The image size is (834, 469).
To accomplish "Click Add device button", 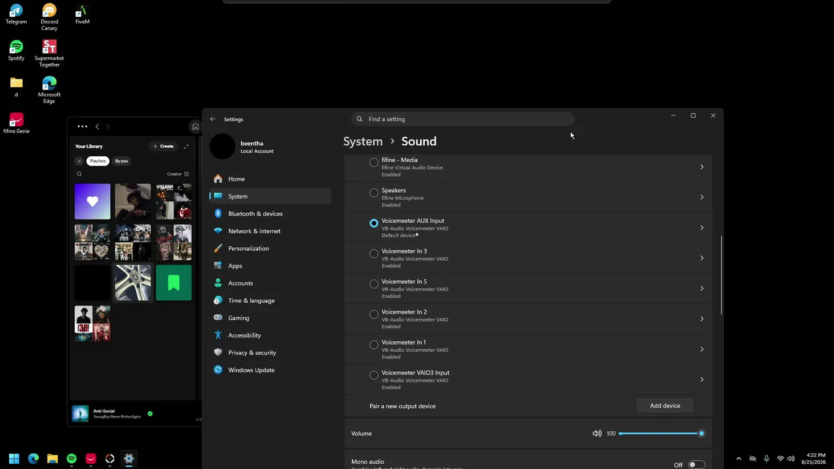I will [665, 406].
